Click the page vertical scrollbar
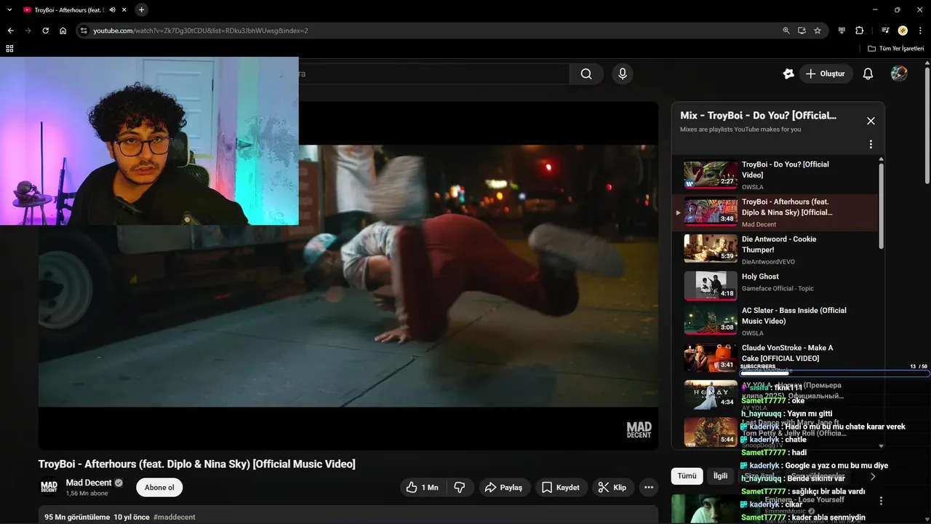The image size is (931, 524). tap(927, 125)
